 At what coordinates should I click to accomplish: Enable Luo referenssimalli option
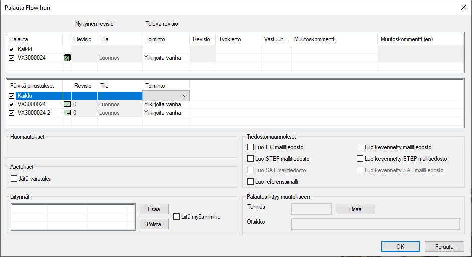click(x=251, y=182)
